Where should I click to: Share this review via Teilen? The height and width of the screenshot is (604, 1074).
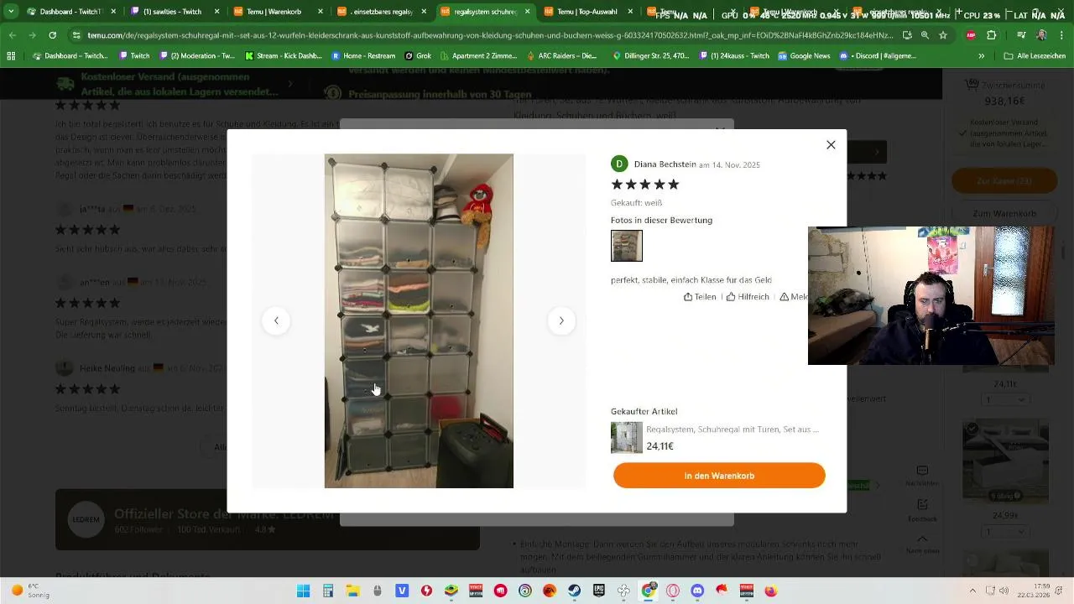(x=700, y=297)
